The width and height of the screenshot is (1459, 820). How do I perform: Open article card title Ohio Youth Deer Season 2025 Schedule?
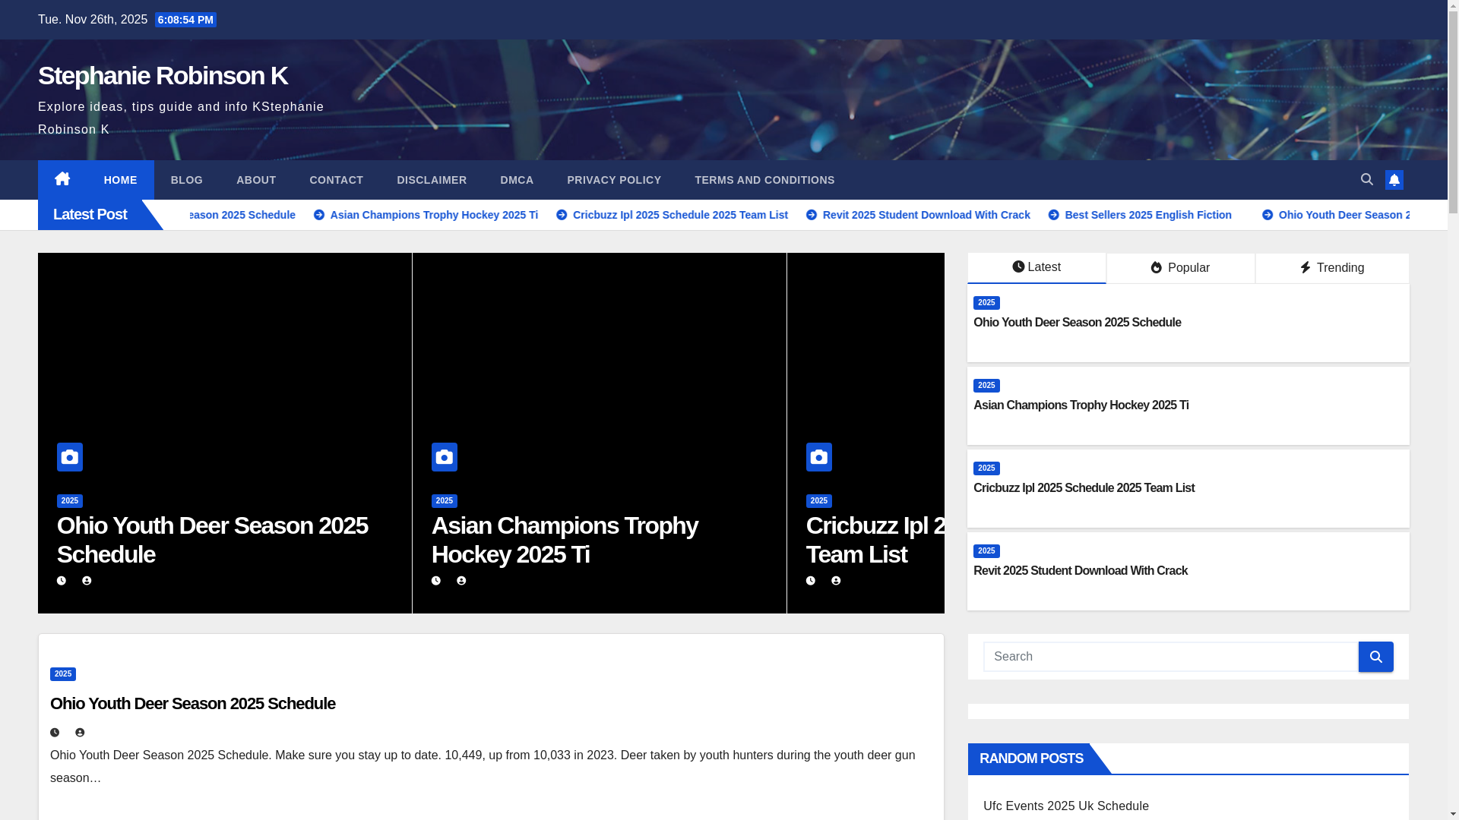pyautogui.click(x=193, y=704)
